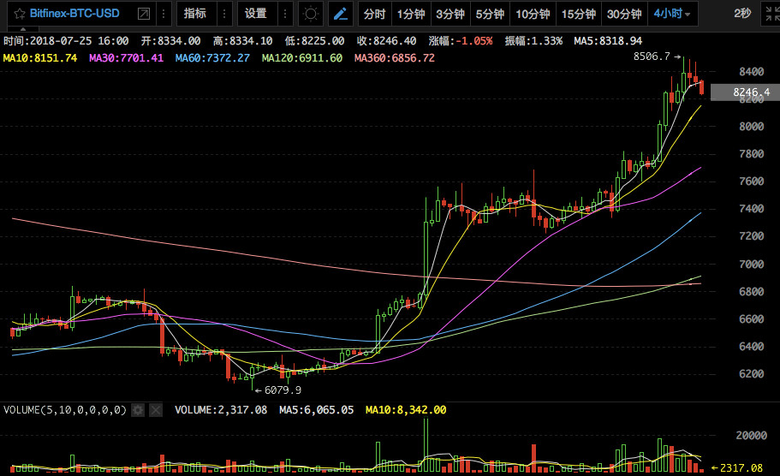Click the favorite star beside Bitfinex-BTC-USD
Image resolution: width=780 pixels, height=476 pixels.
(20, 14)
